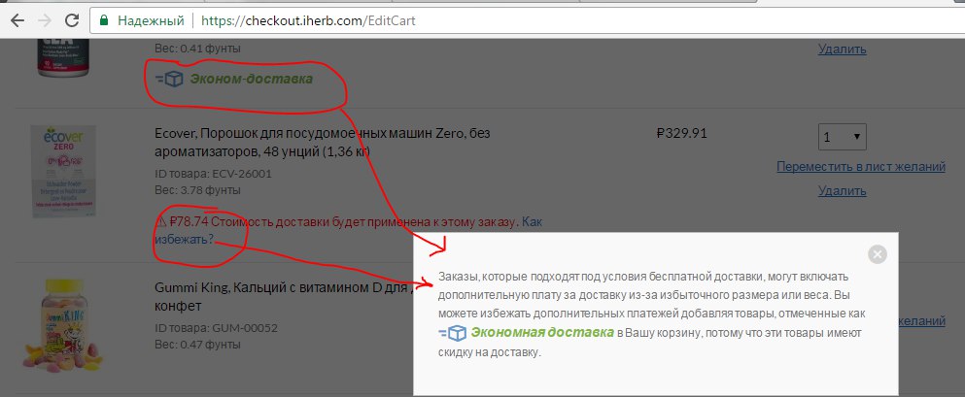Reload the page with the refresh icon
This screenshot has height=397, width=965.
72,21
